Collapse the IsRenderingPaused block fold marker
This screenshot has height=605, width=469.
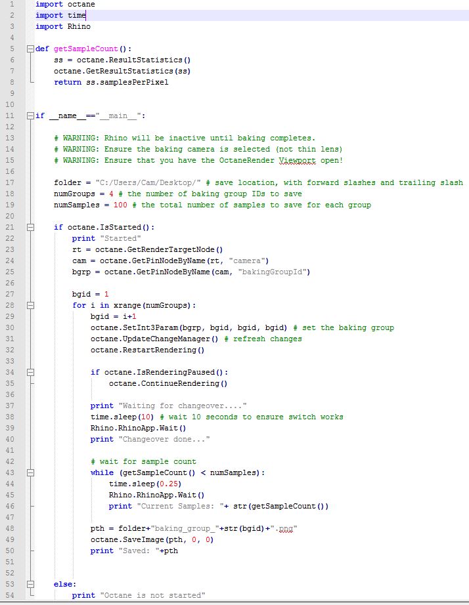pos(30,372)
